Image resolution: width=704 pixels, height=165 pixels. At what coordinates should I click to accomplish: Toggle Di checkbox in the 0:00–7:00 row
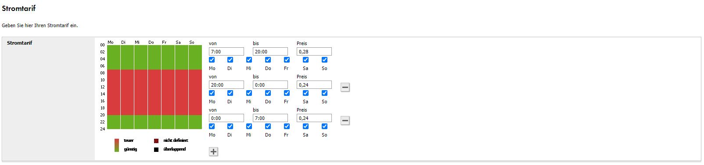point(230,126)
